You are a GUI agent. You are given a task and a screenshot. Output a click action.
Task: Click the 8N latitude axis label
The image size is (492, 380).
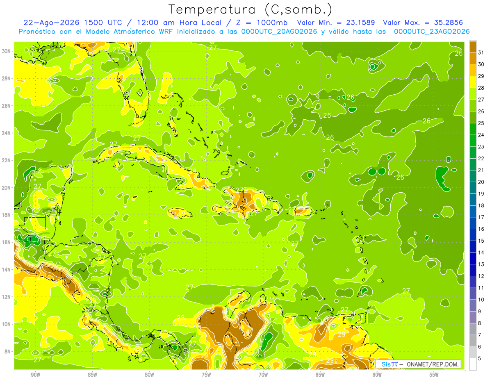tap(8, 351)
